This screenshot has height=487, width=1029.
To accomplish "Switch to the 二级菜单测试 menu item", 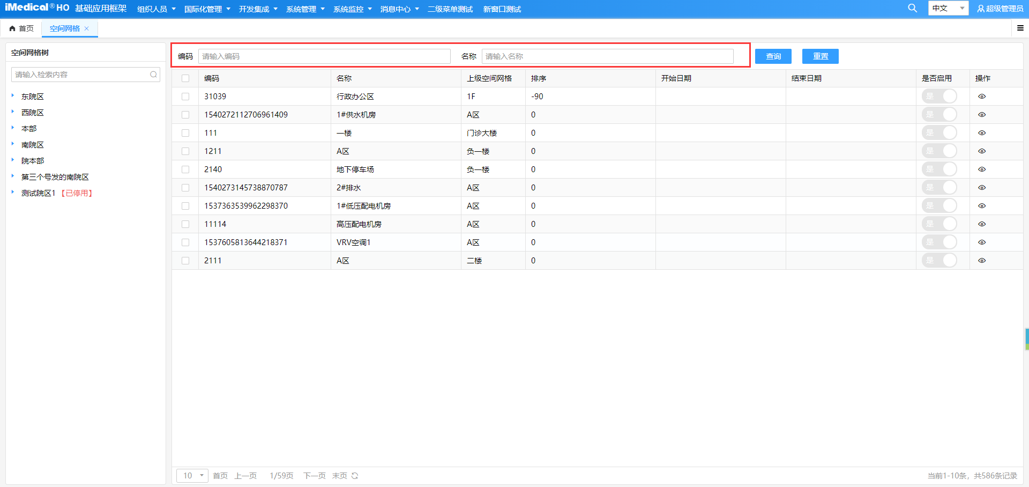I will tap(450, 9).
